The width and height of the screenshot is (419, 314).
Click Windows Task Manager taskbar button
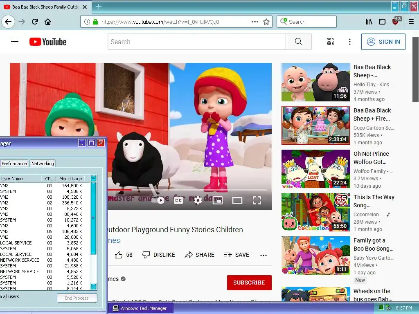[x=141, y=308]
